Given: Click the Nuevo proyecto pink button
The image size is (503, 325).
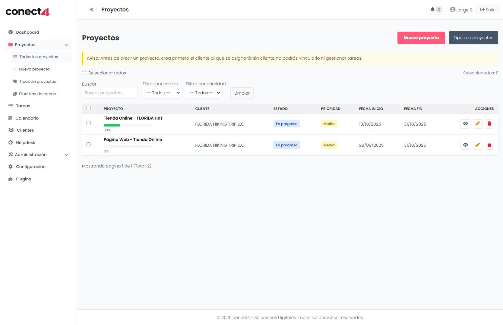Looking at the screenshot, I should [x=421, y=38].
